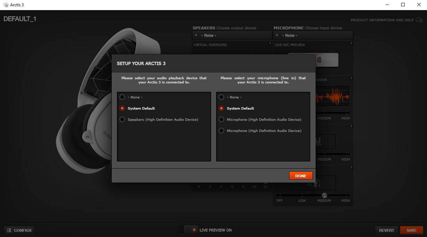Click the 'Virtual Surround' panel heading

[210, 45]
